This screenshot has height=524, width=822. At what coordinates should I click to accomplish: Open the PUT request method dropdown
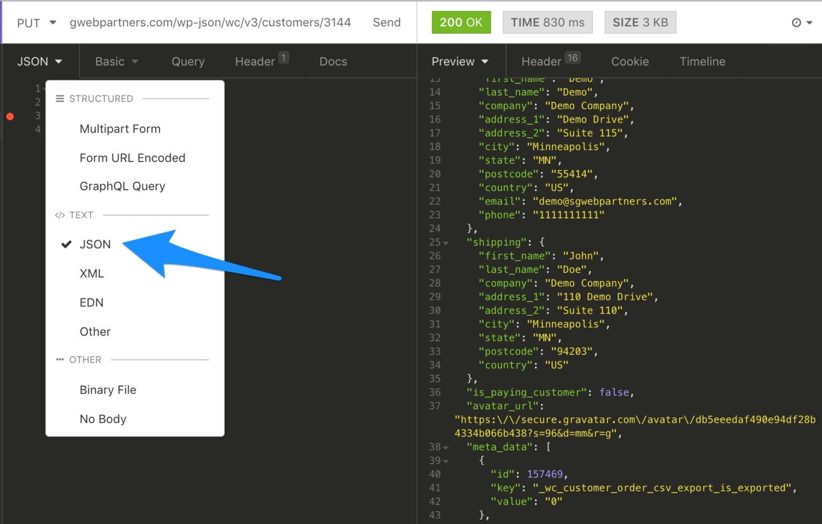35,22
